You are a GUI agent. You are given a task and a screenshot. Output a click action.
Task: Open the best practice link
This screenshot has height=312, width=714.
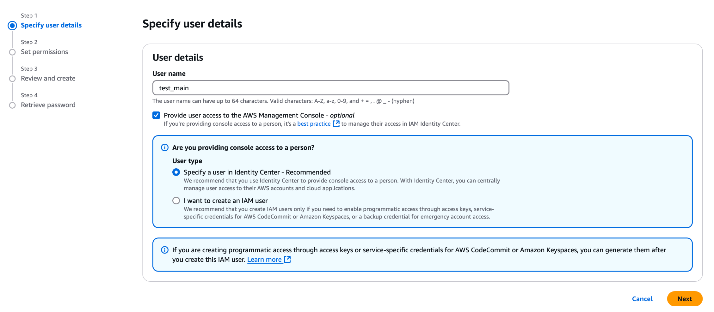tap(314, 124)
